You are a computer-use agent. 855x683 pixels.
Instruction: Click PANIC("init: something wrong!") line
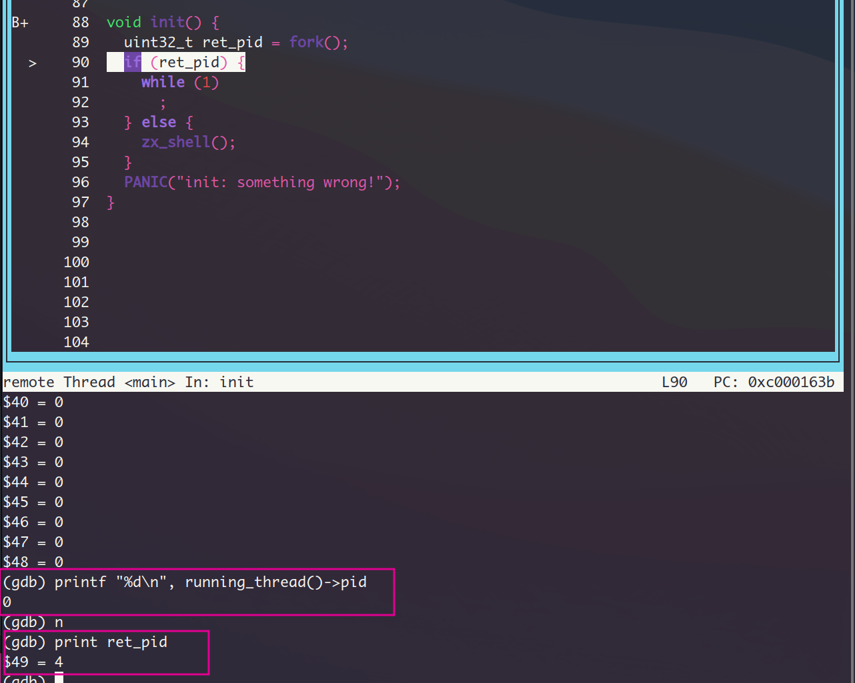(262, 183)
